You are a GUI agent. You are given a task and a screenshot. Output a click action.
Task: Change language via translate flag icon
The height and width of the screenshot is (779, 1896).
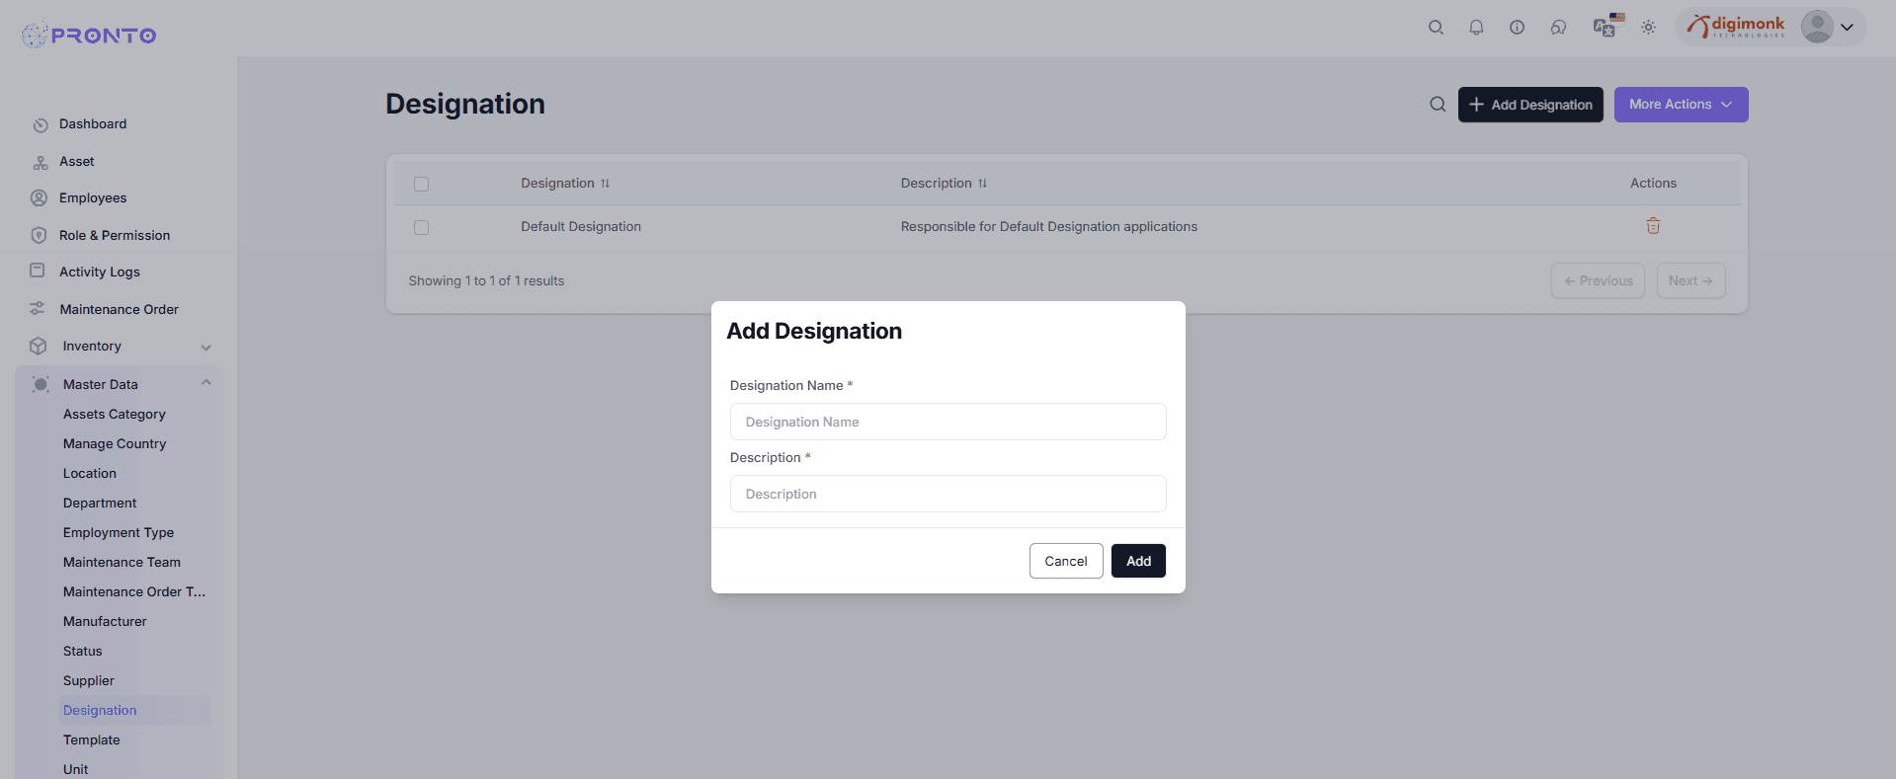click(x=1608, y=26)
